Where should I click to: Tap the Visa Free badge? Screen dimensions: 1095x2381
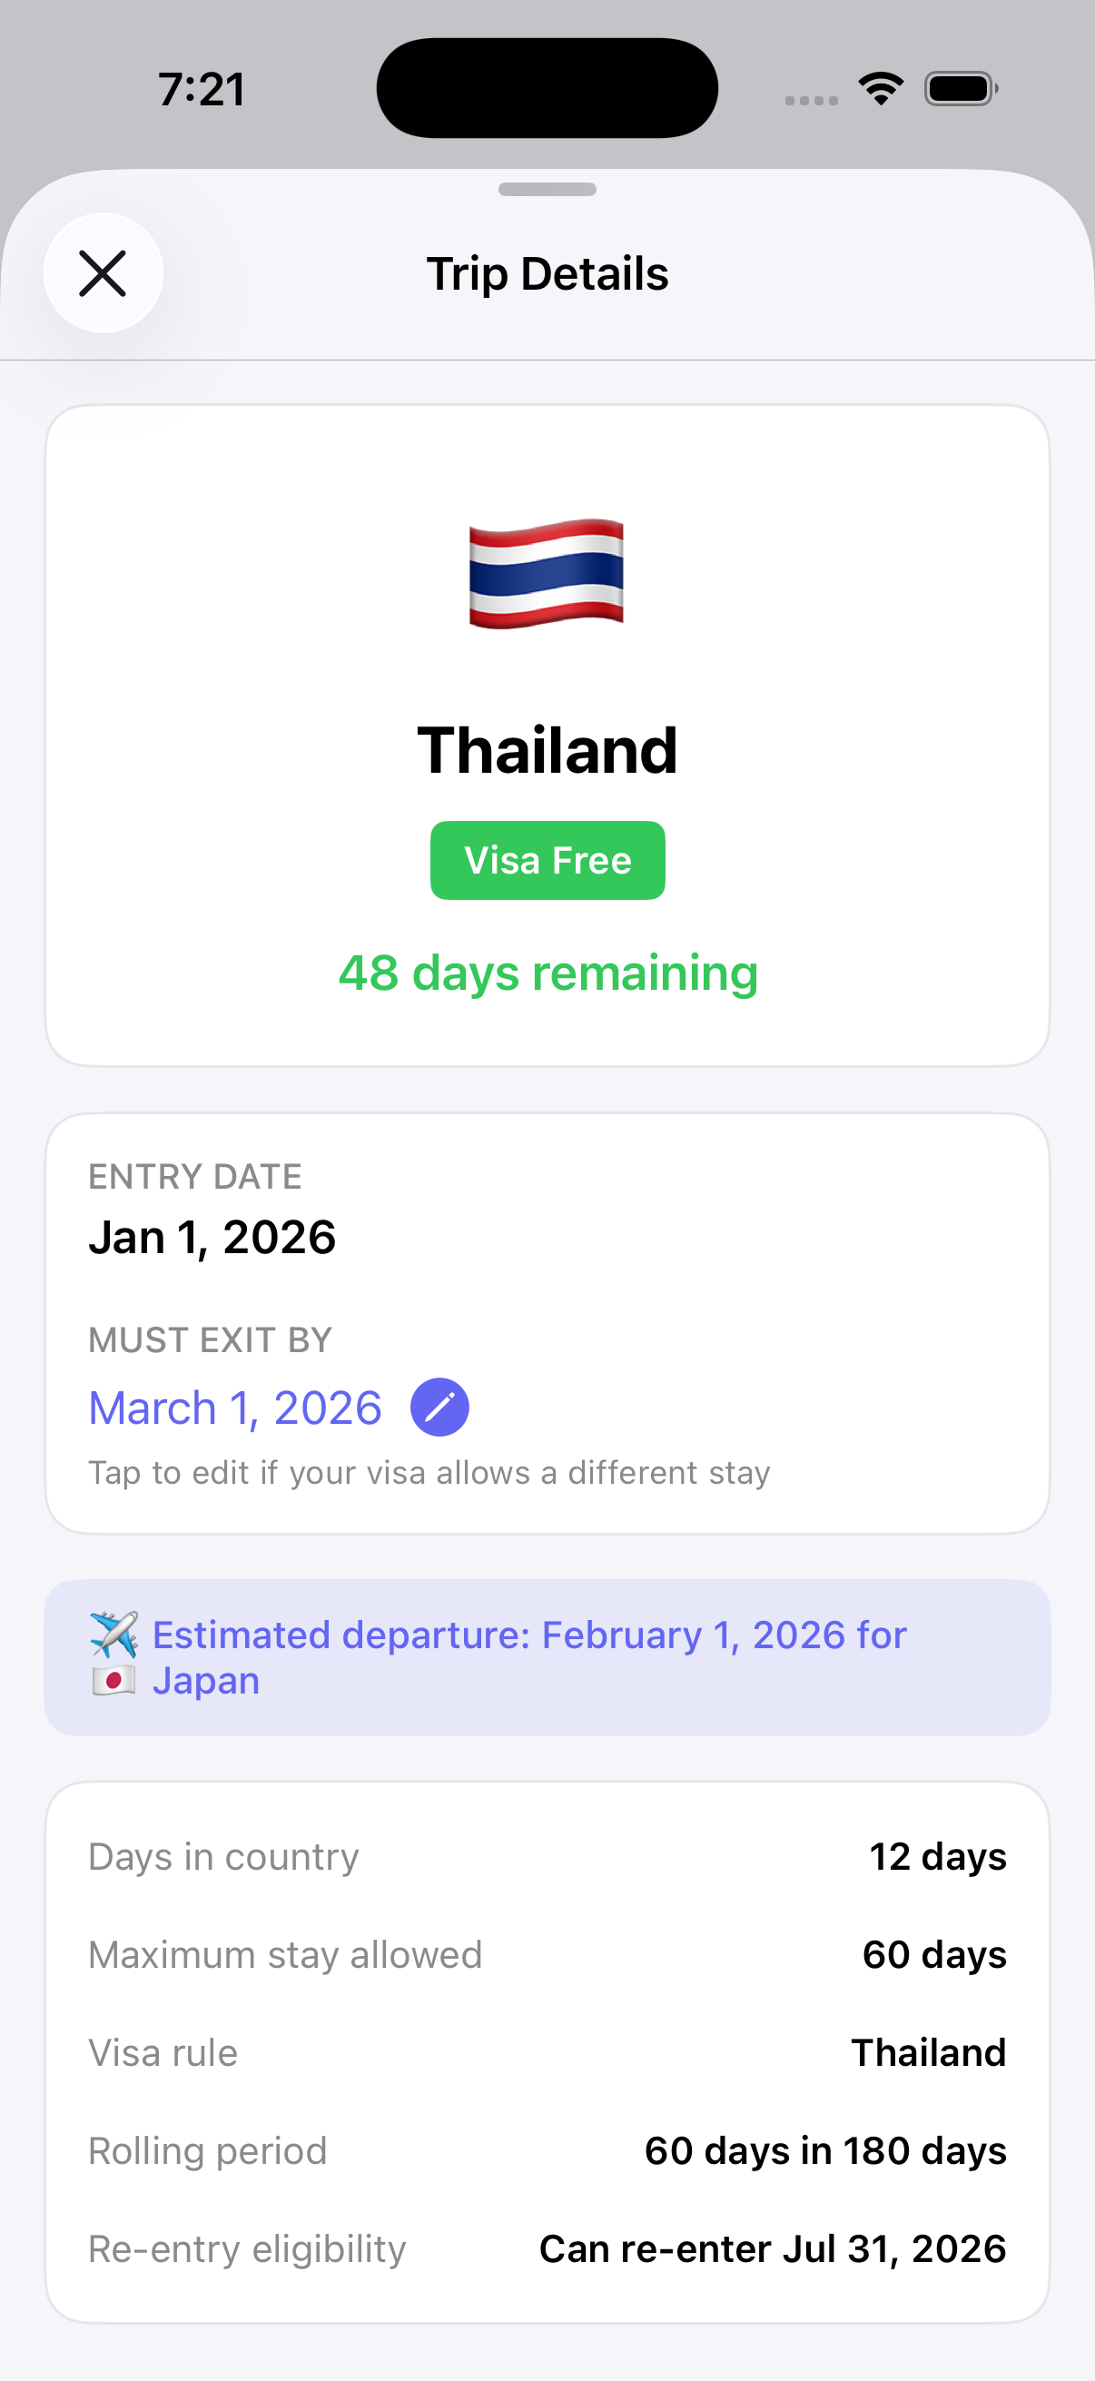[x=547, y=860]
